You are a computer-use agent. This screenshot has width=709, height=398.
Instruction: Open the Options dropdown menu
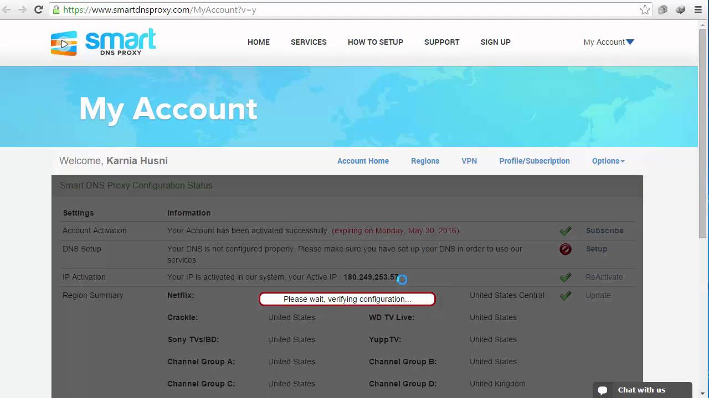(x=608, y=161)
